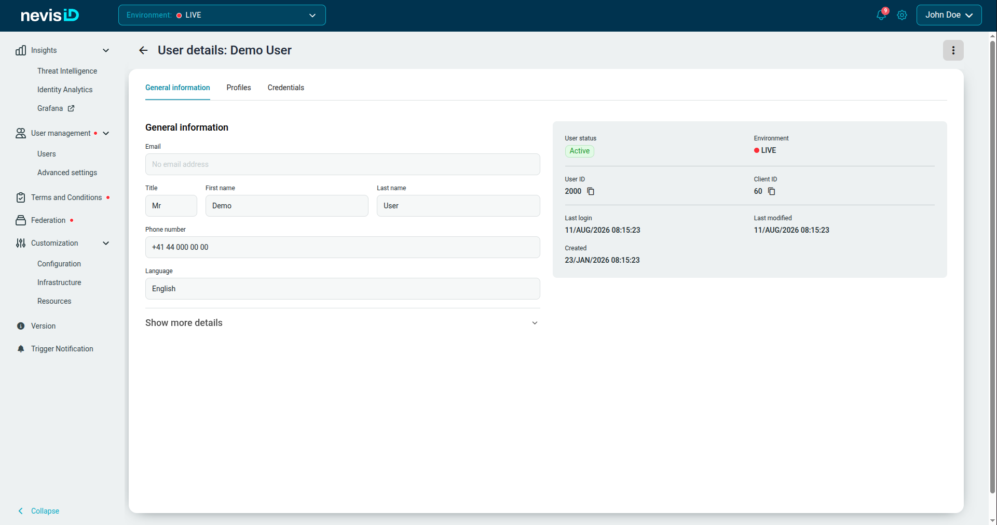This screenshot has width=997, height=525.
Task: Click the User details: Demo User heading
Action: click(225, 50)
